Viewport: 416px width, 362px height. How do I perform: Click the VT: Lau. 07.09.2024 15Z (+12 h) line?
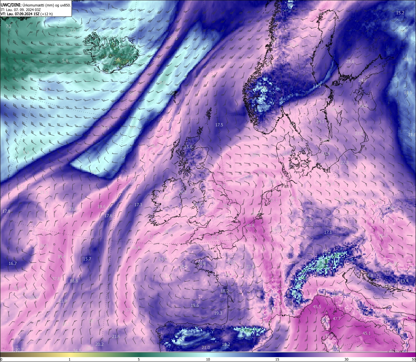tap(27, 14)
